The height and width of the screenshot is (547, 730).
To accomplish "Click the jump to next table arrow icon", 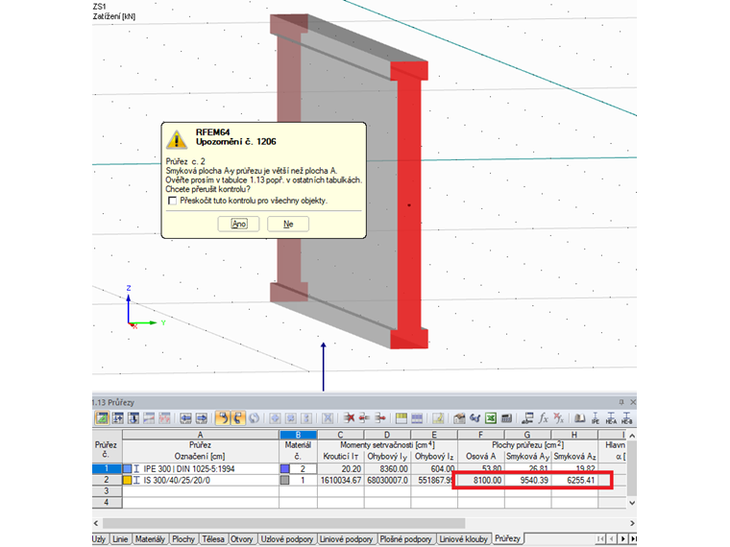I will [201, 418].
